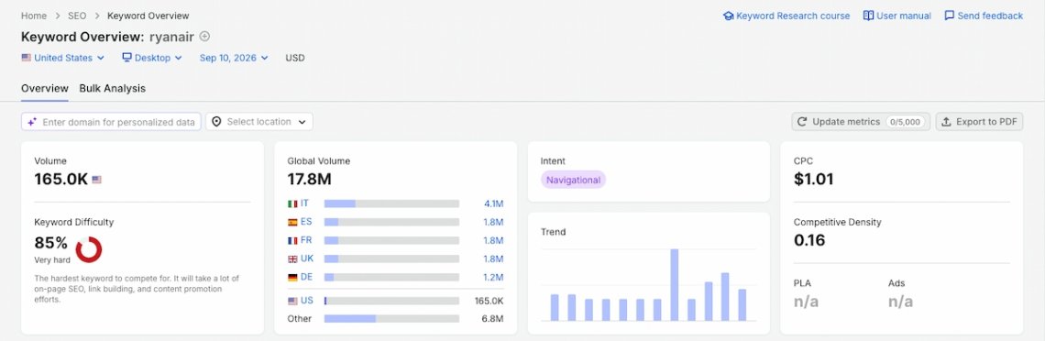The height and width of the screenshot is (341, 1045).
Task: Click the red Keyword Difficulty donut chart
Action: pos(89,249)
